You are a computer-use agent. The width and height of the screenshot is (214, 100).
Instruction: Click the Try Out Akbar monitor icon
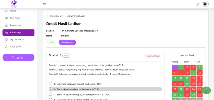pyautogui.click(x=6, y=40)
